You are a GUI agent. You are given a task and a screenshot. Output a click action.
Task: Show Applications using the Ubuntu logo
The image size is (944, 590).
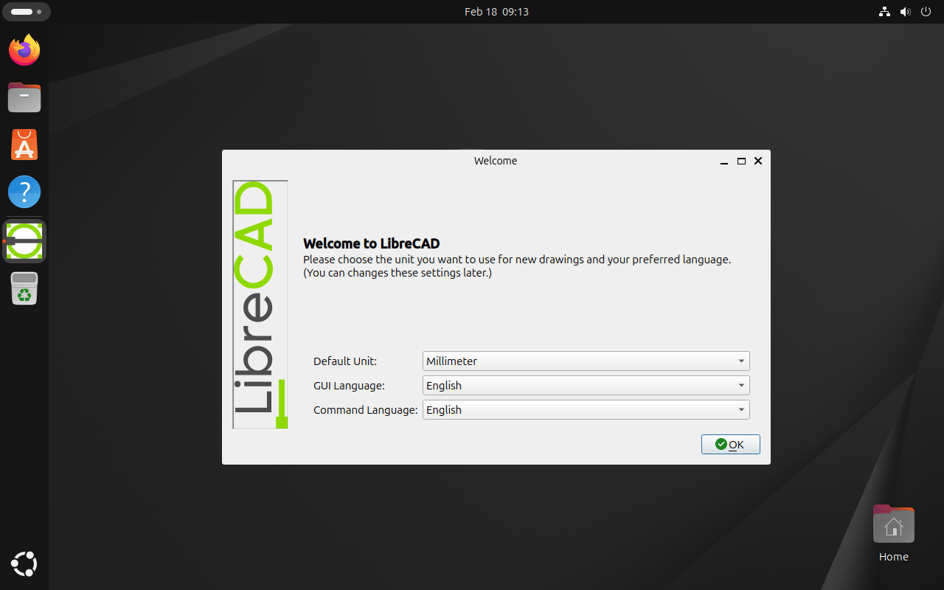click(24, 564)
